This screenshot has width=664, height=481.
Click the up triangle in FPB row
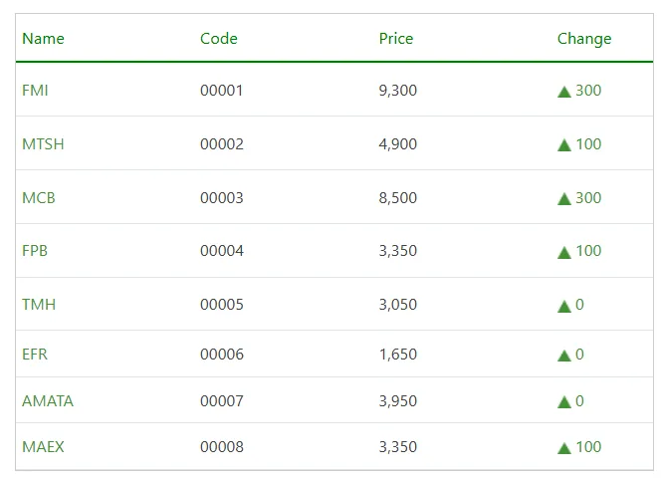pyautogui.click(x=564, y=252)
